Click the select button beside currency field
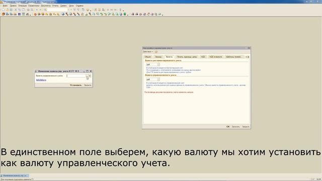The image size is (322, 181). pos(87,76)
